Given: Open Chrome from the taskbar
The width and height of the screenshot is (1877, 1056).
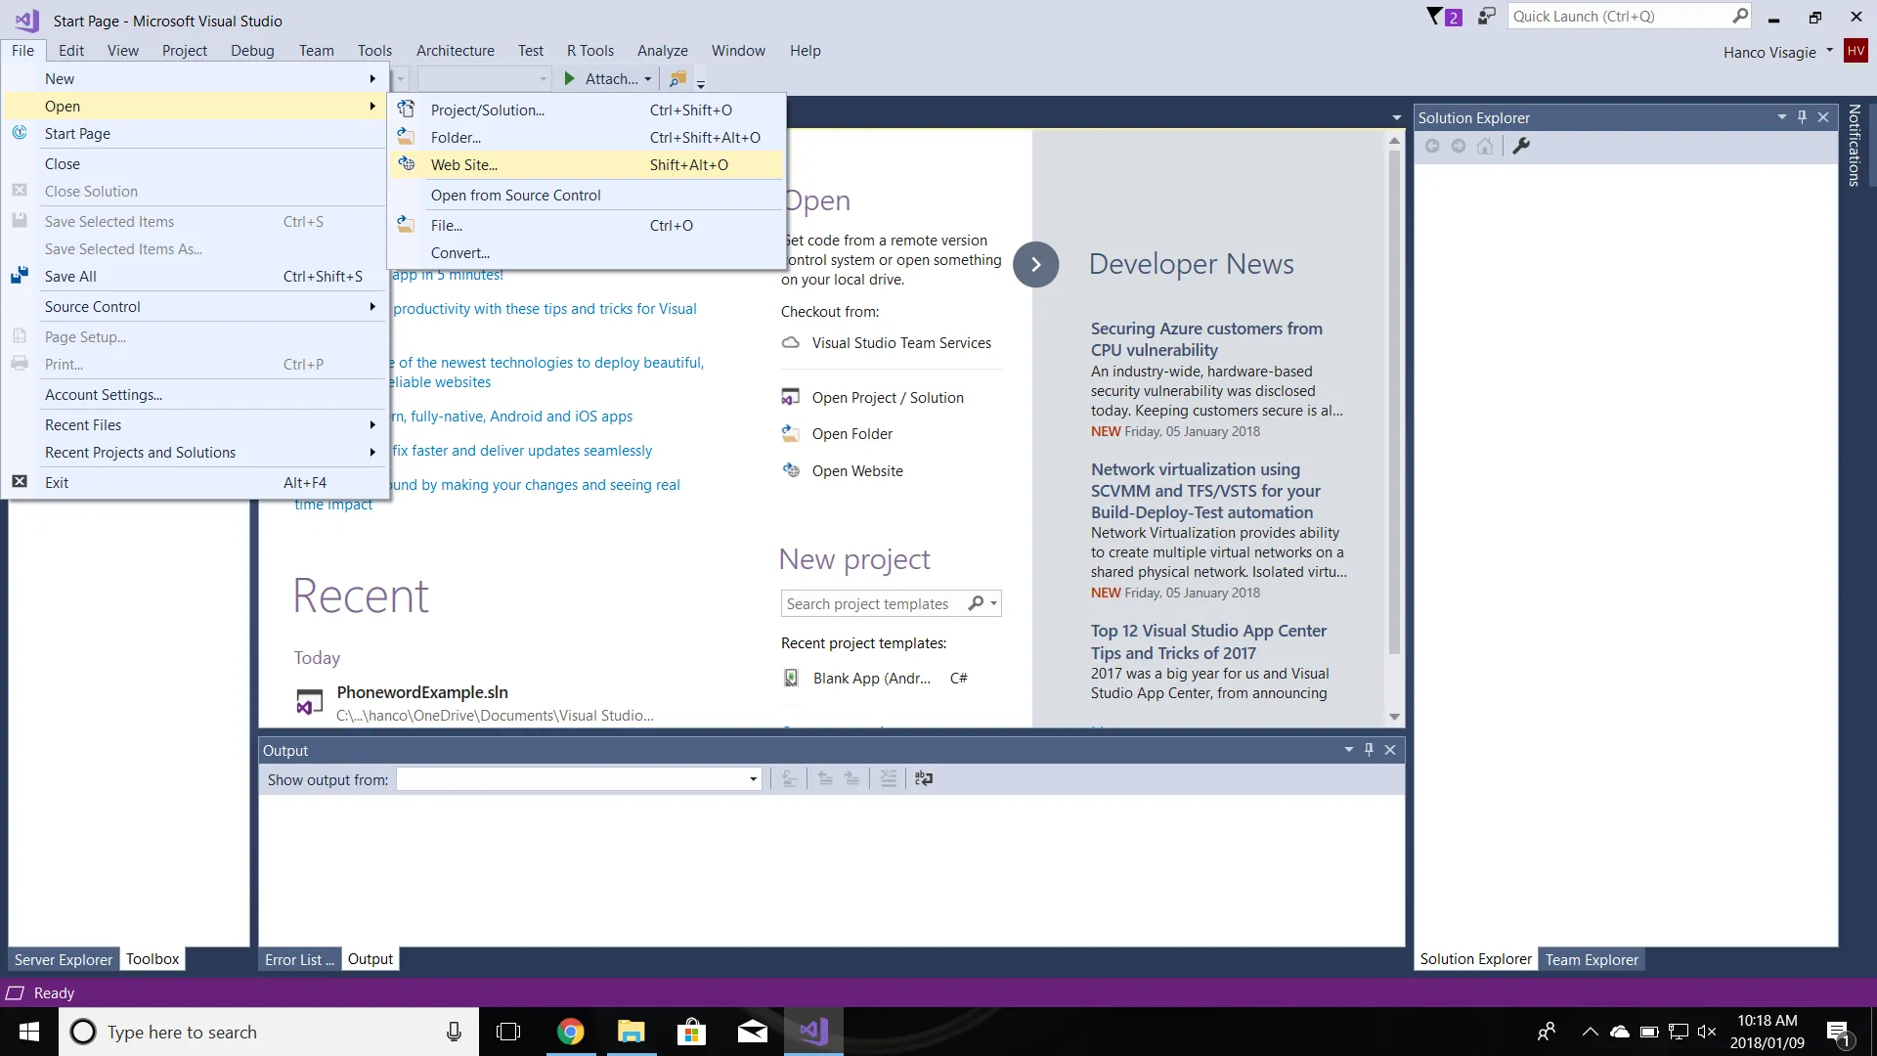Looking at the screenshot, I should [571, 1032].
